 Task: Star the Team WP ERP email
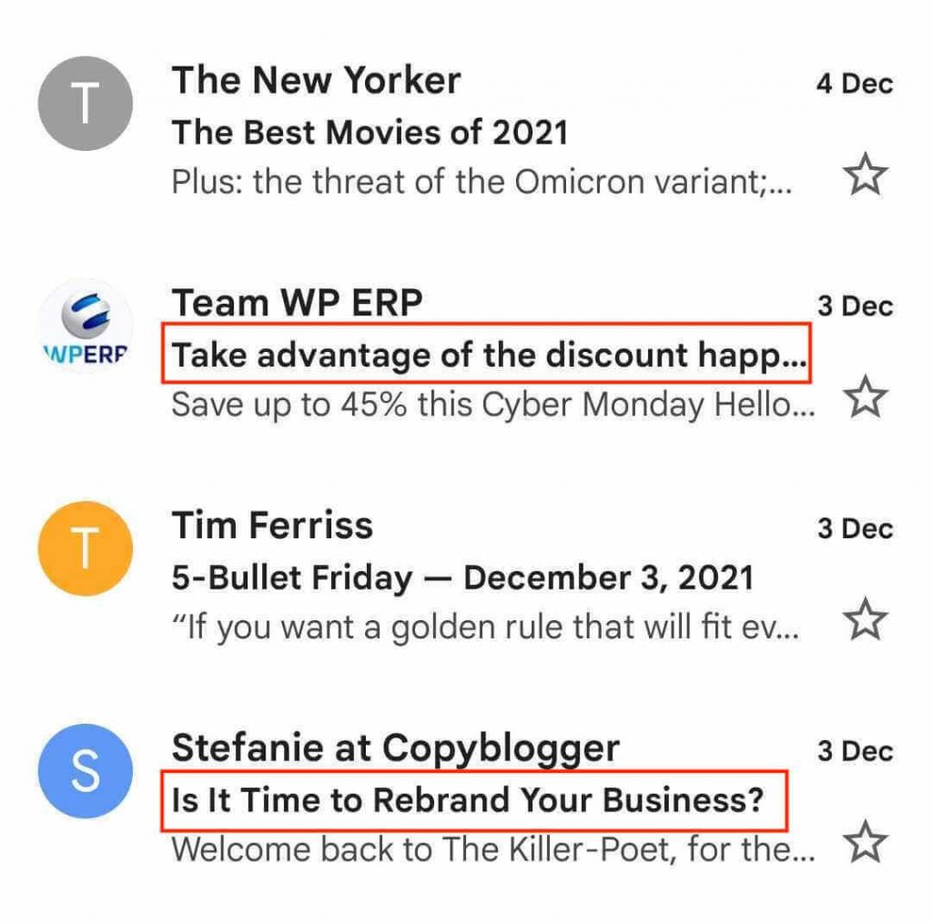click(x=866, y=397)
